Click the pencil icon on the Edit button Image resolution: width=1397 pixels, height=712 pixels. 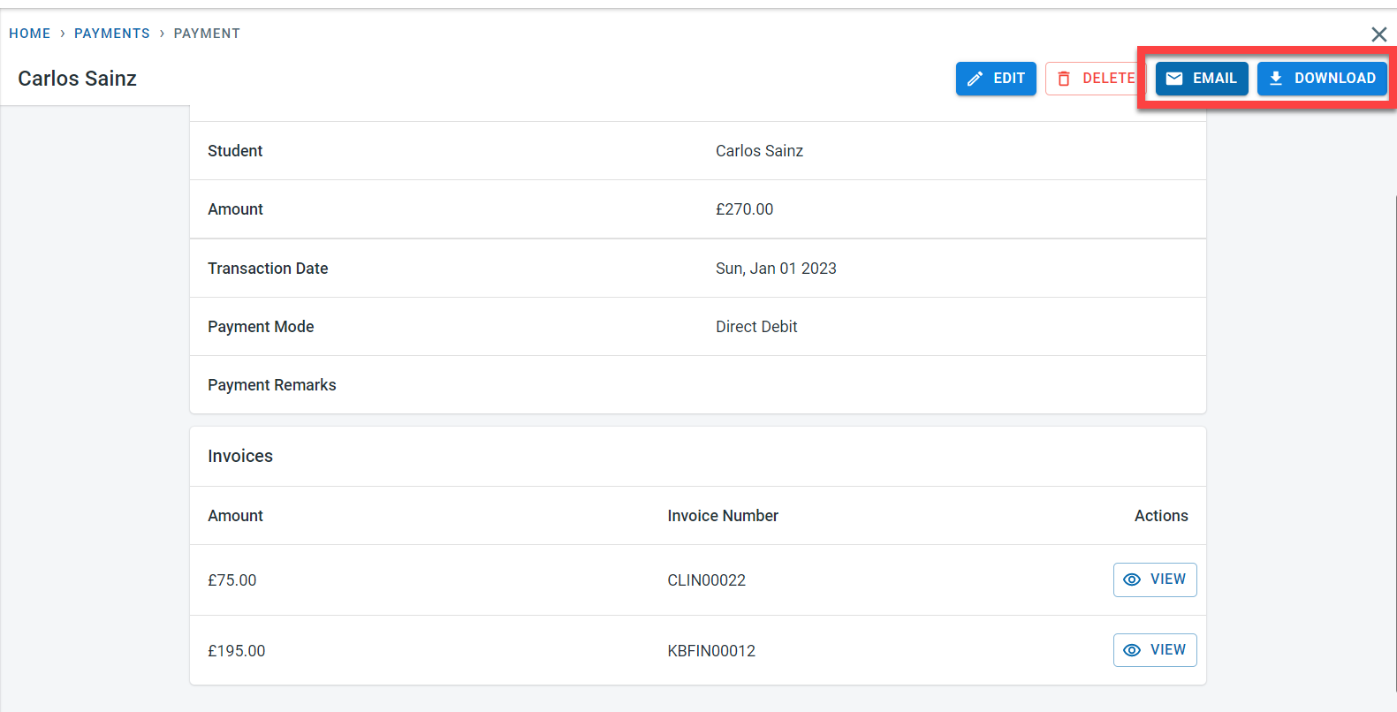coord(975,79)
